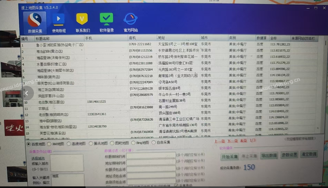Click the 导出数据 button
Image resolution: width=328 pixels, height=188 pixels.
(269, 155)
